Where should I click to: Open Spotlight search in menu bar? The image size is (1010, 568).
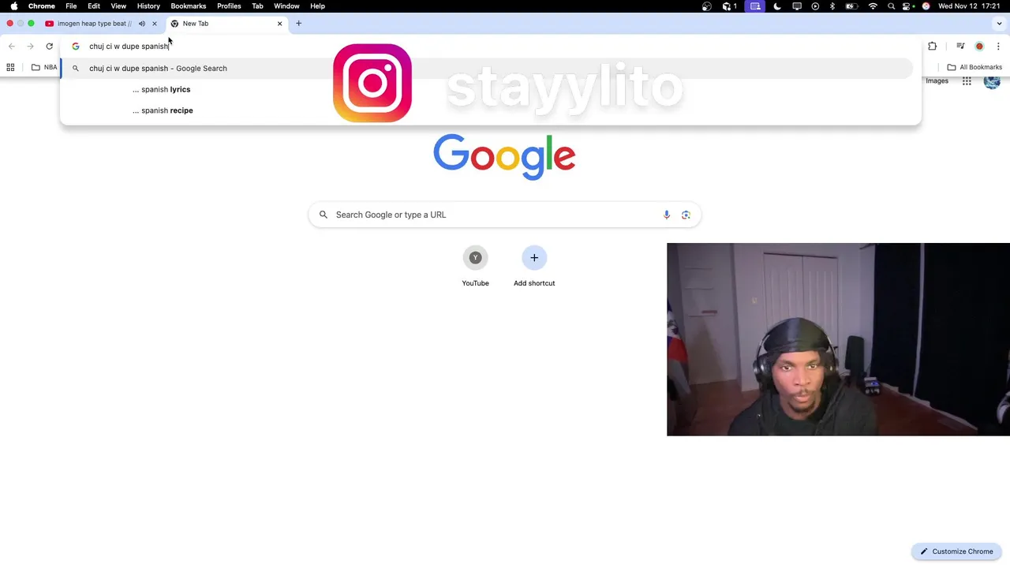pyautogui.click(x=891, y=6)
